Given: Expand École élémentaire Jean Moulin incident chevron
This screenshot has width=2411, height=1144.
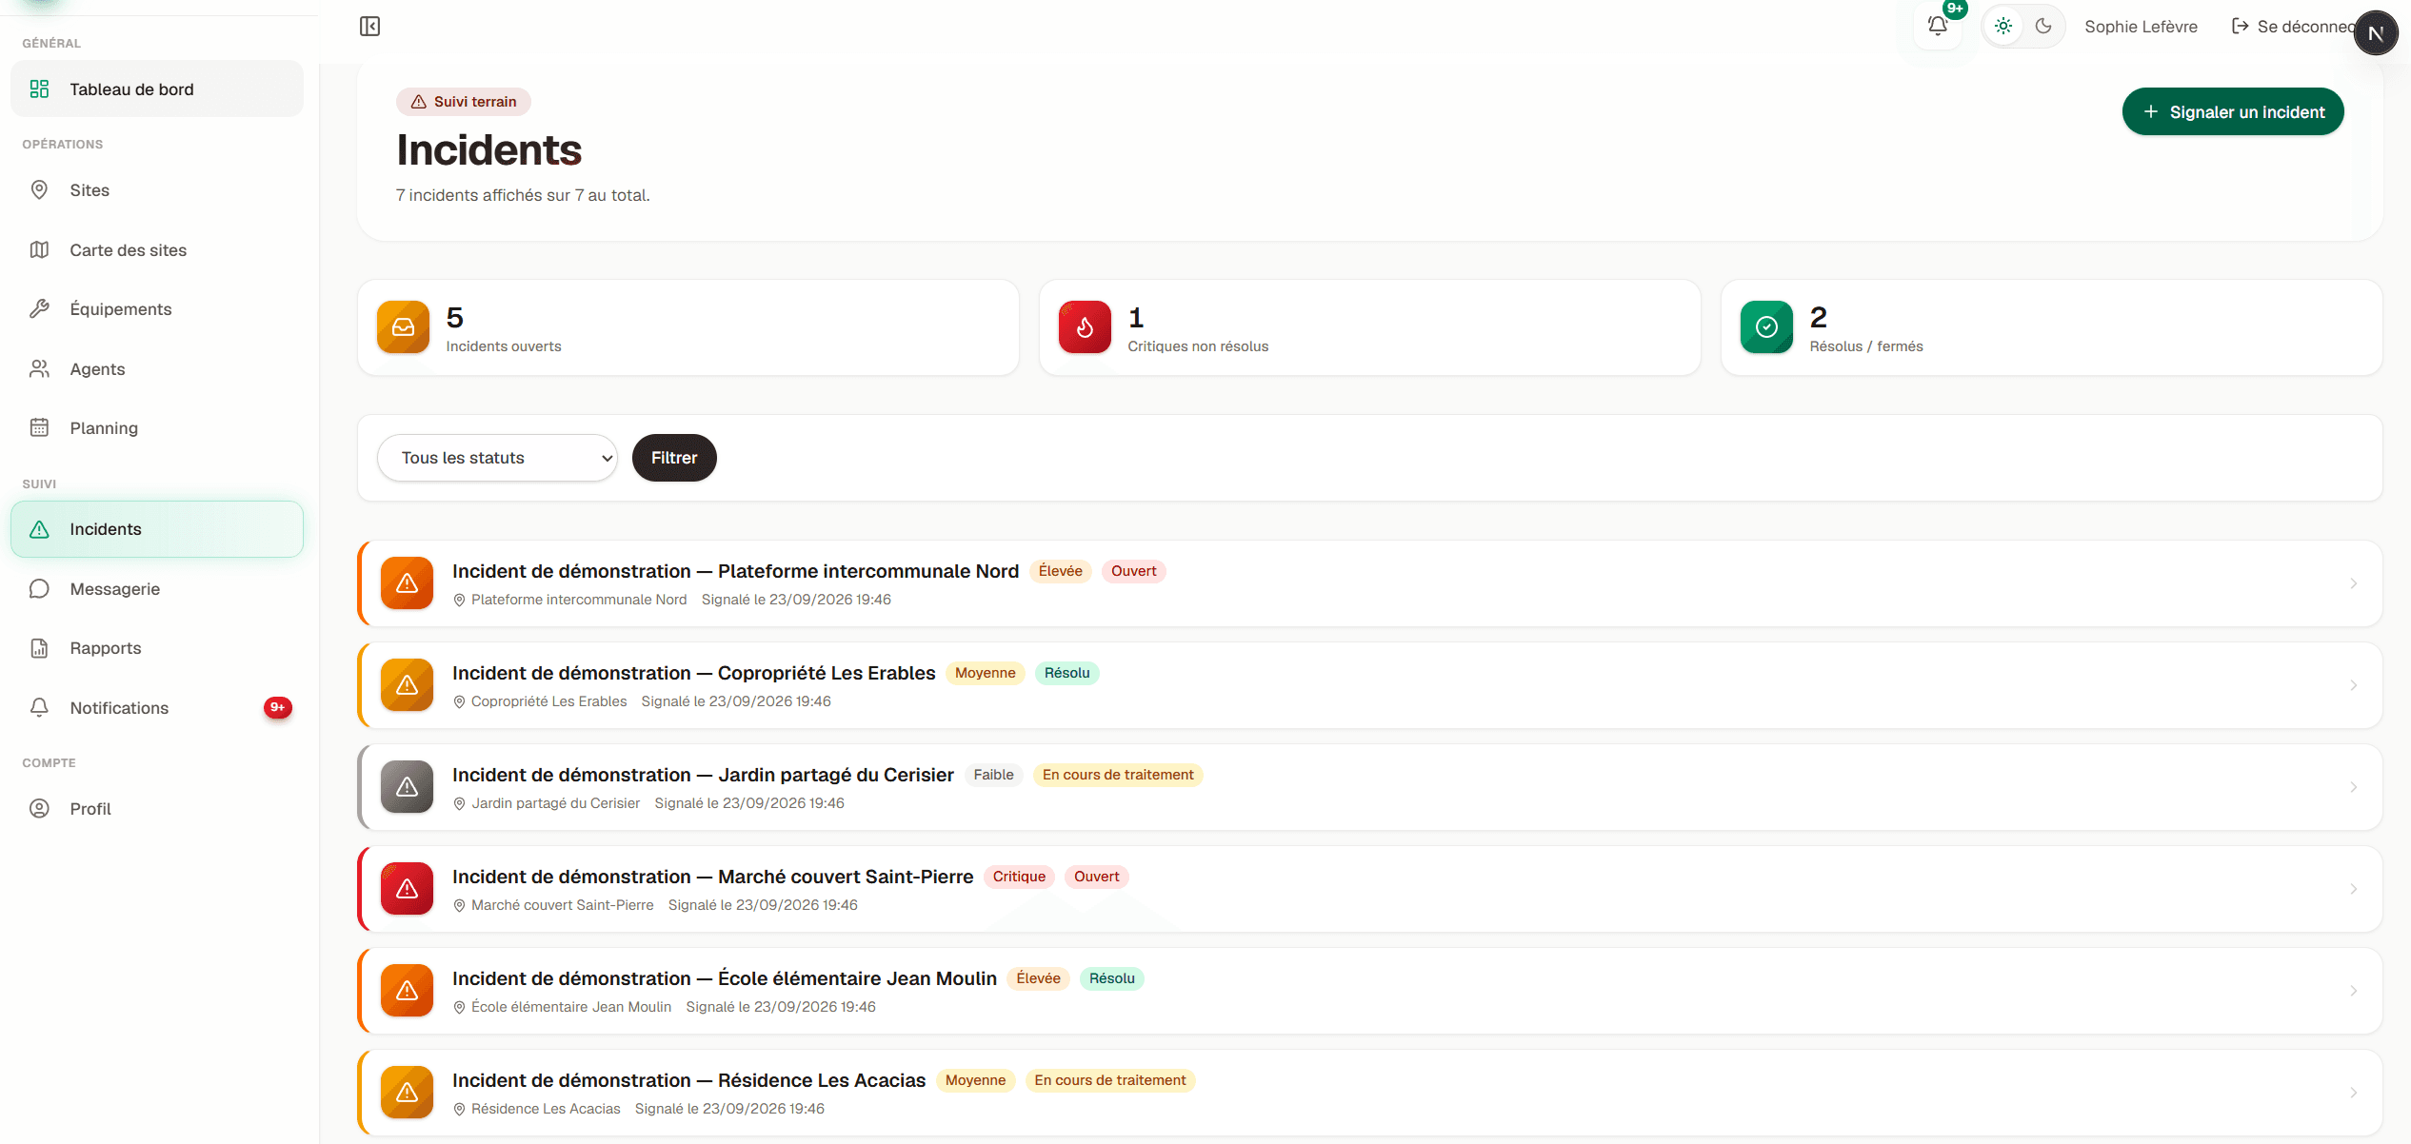Looking at the screenshot, I should pos(2354,991).
